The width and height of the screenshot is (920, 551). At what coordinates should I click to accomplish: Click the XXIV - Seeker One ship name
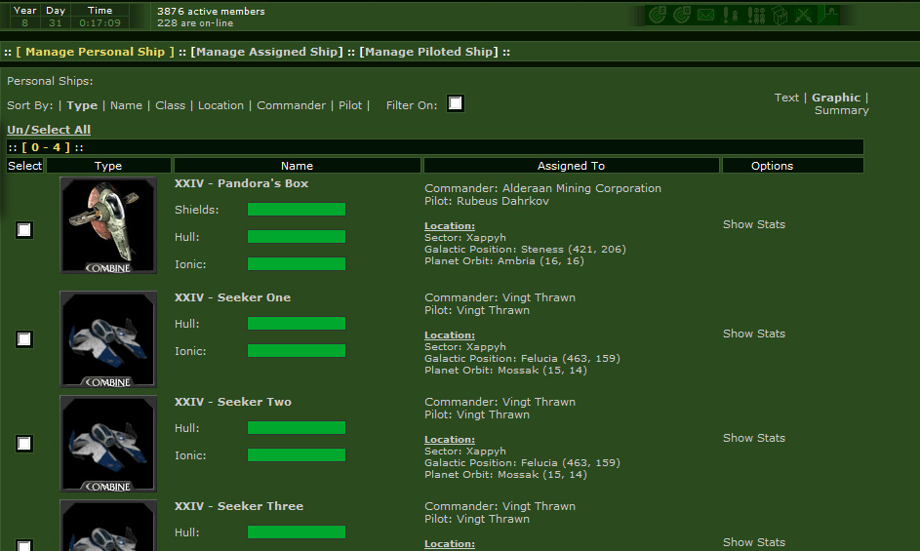coord(232,297)
